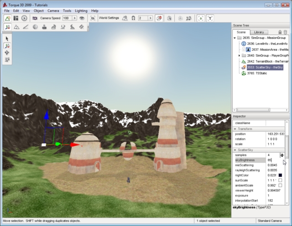Select the Terrain Editor icon
Screen dimensions: 292x226
16,27
